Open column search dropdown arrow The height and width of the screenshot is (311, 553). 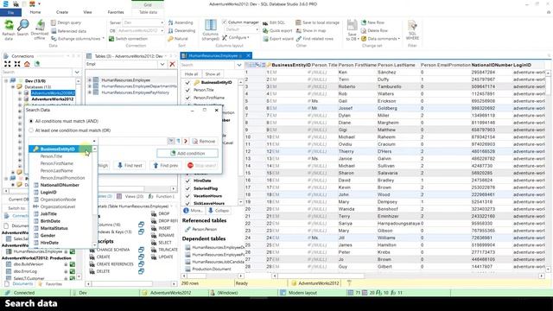[239, 65]
